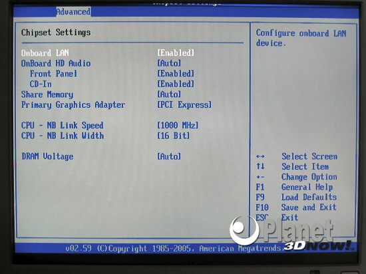Toggle Front Panel Enabled value
Viewport: 366px width, 274px height.
coord(176,74)
